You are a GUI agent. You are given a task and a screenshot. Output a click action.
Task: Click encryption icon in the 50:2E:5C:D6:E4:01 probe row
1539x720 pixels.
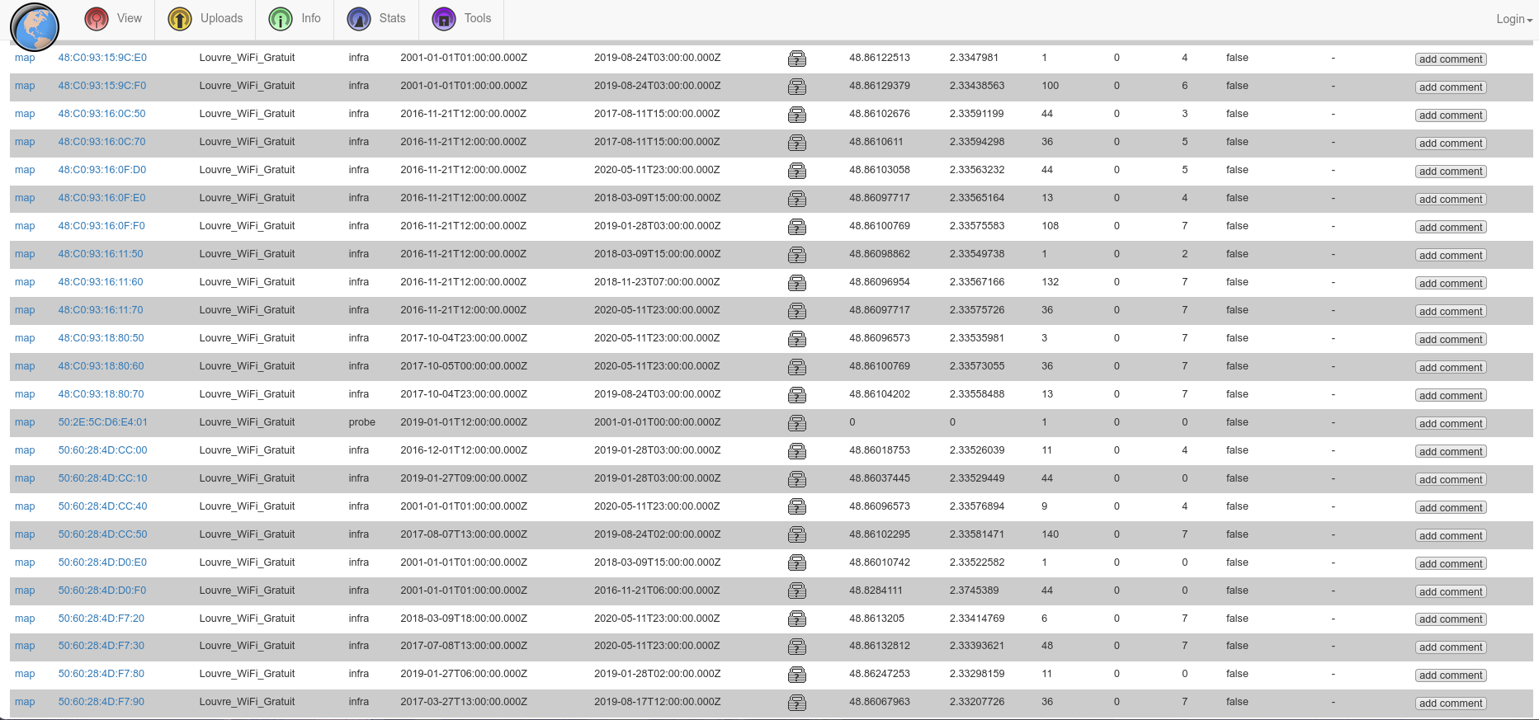click(x=796, y=423)
